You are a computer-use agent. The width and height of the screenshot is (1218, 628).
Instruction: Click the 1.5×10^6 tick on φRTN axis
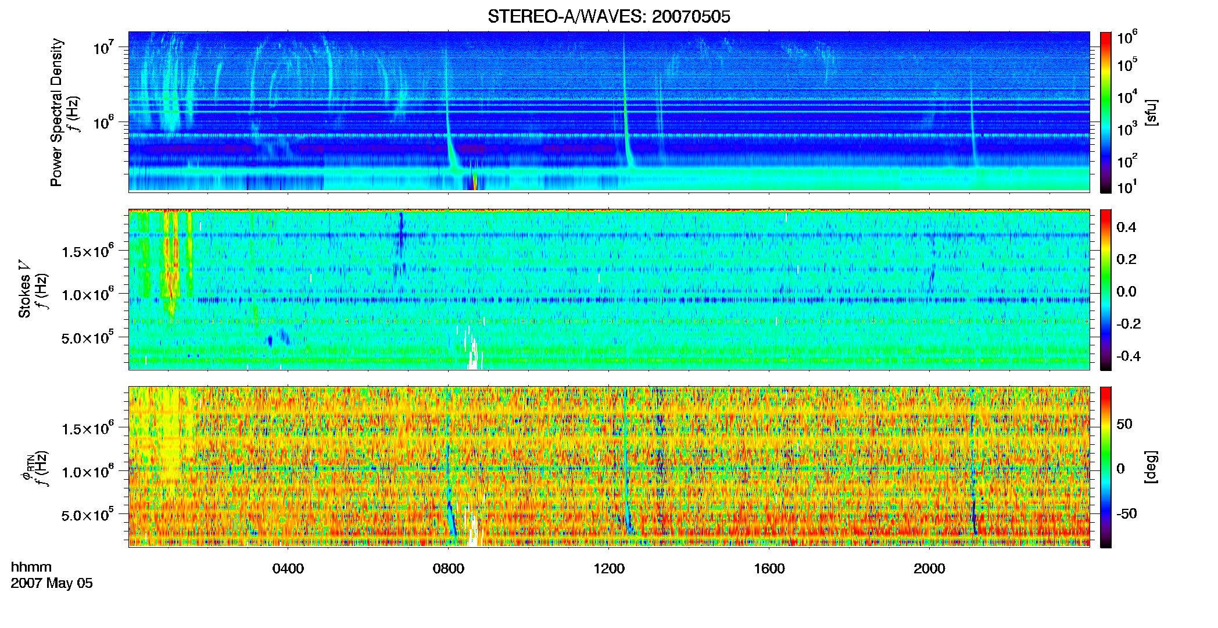click(87, 429)
